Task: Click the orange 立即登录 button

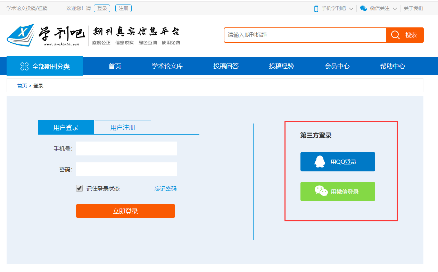Action: point(125,211)
